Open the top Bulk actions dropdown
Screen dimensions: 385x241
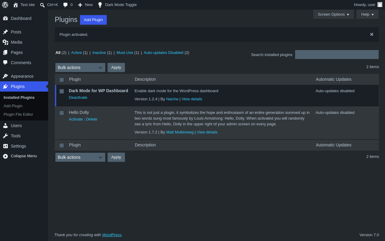(x=80, y=67)
